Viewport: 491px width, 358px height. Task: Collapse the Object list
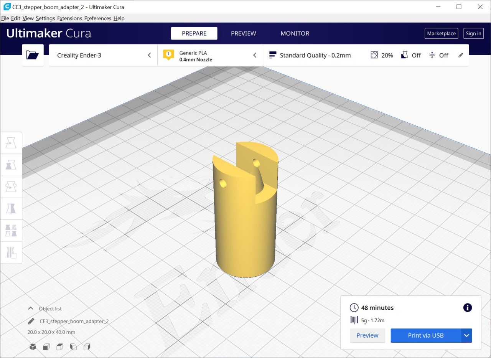click(30, 309)
